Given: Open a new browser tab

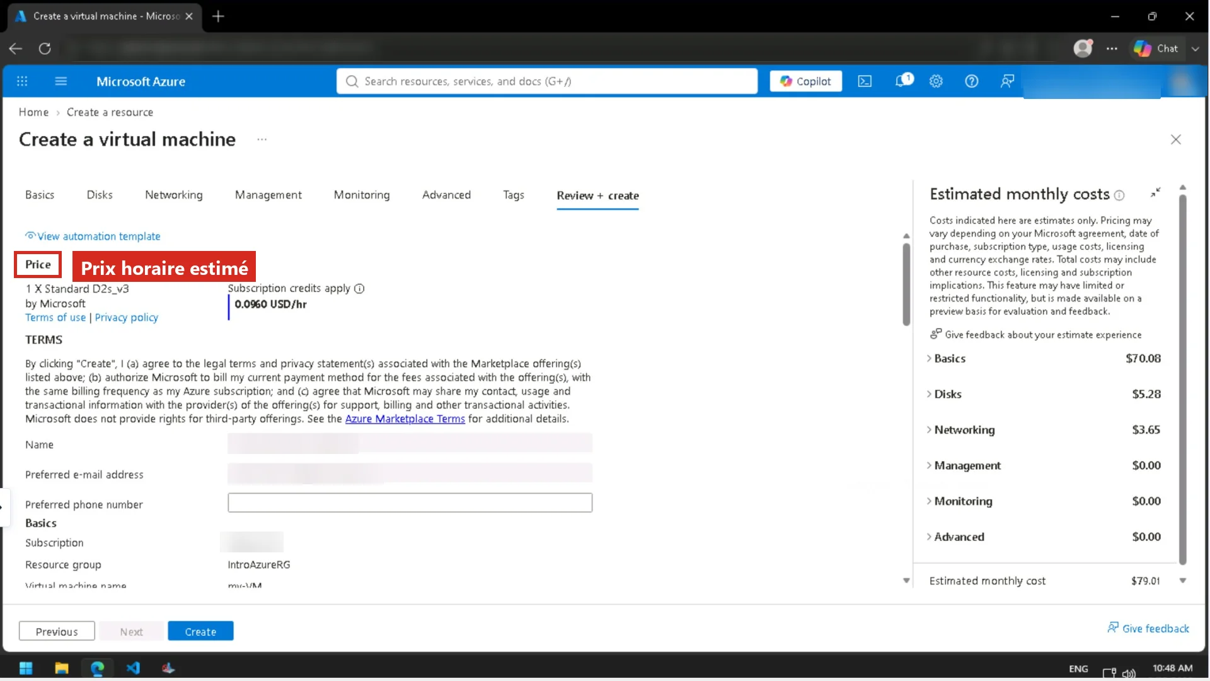Looking at the screenshot, I should click(x=218, y=16).
